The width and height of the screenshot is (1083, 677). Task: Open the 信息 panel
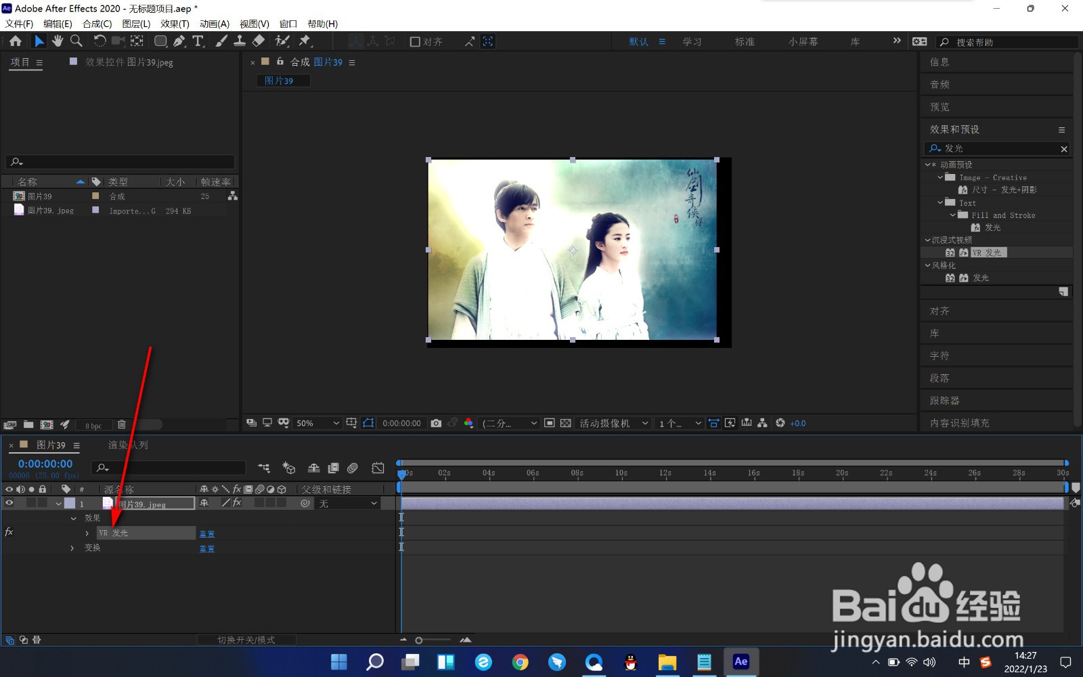coord(940,62)
